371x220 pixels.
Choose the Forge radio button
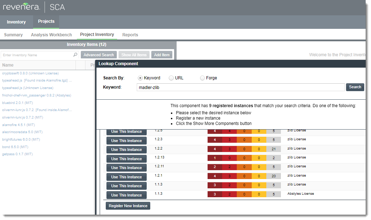pyautogui.click(x=202, y=78)
